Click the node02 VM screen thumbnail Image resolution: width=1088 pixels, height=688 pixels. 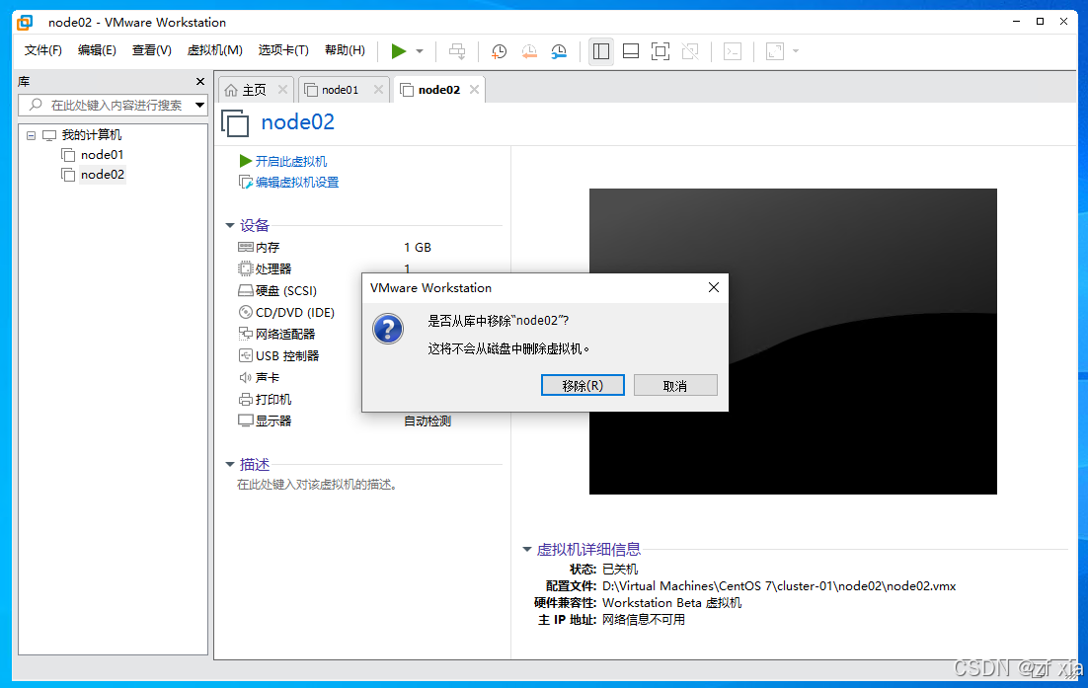point(793,342)
